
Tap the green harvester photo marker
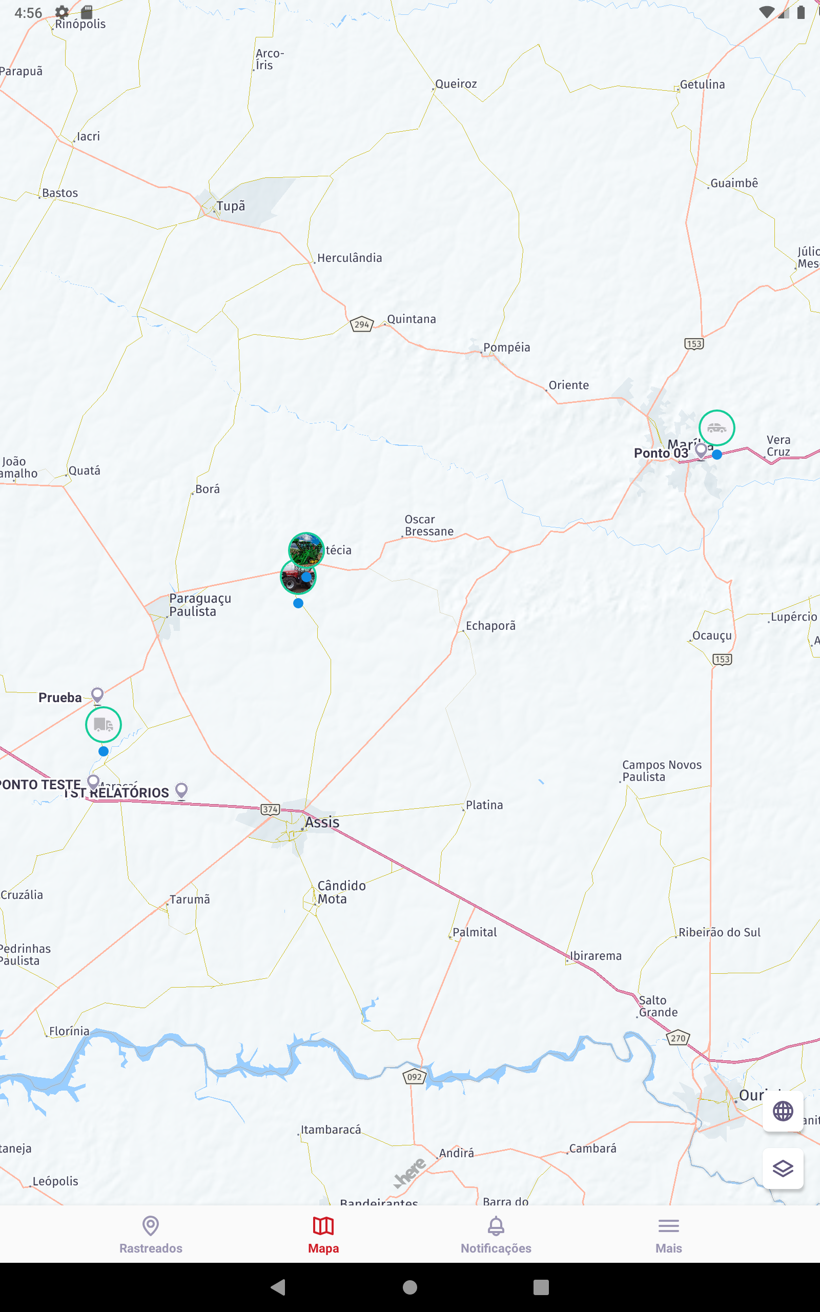(306, 550)
